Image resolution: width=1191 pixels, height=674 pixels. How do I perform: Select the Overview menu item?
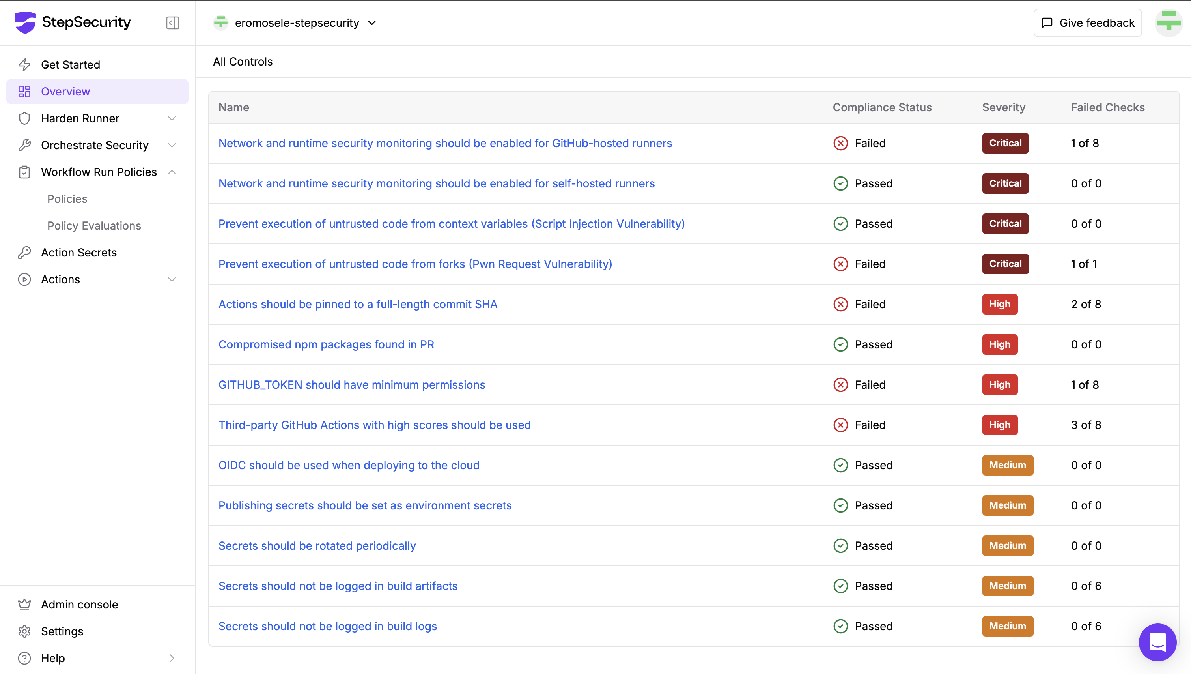point(65,92)
